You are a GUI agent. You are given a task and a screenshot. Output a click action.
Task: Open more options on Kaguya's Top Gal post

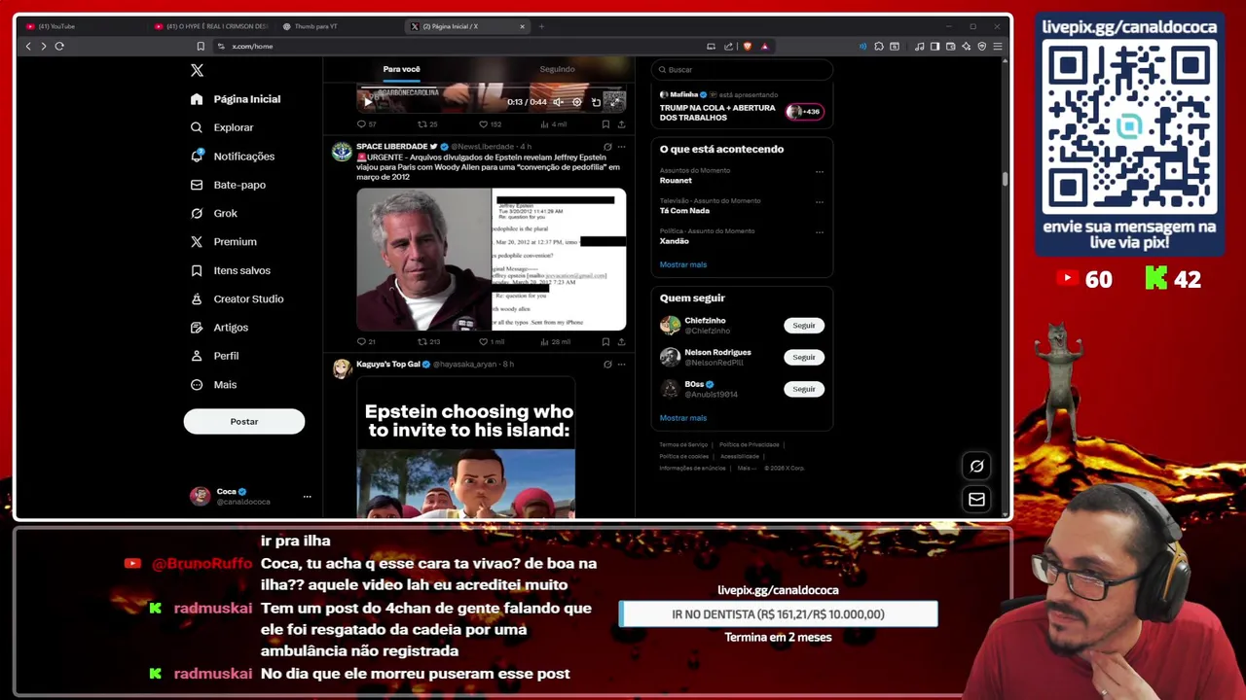click(621, 365)
